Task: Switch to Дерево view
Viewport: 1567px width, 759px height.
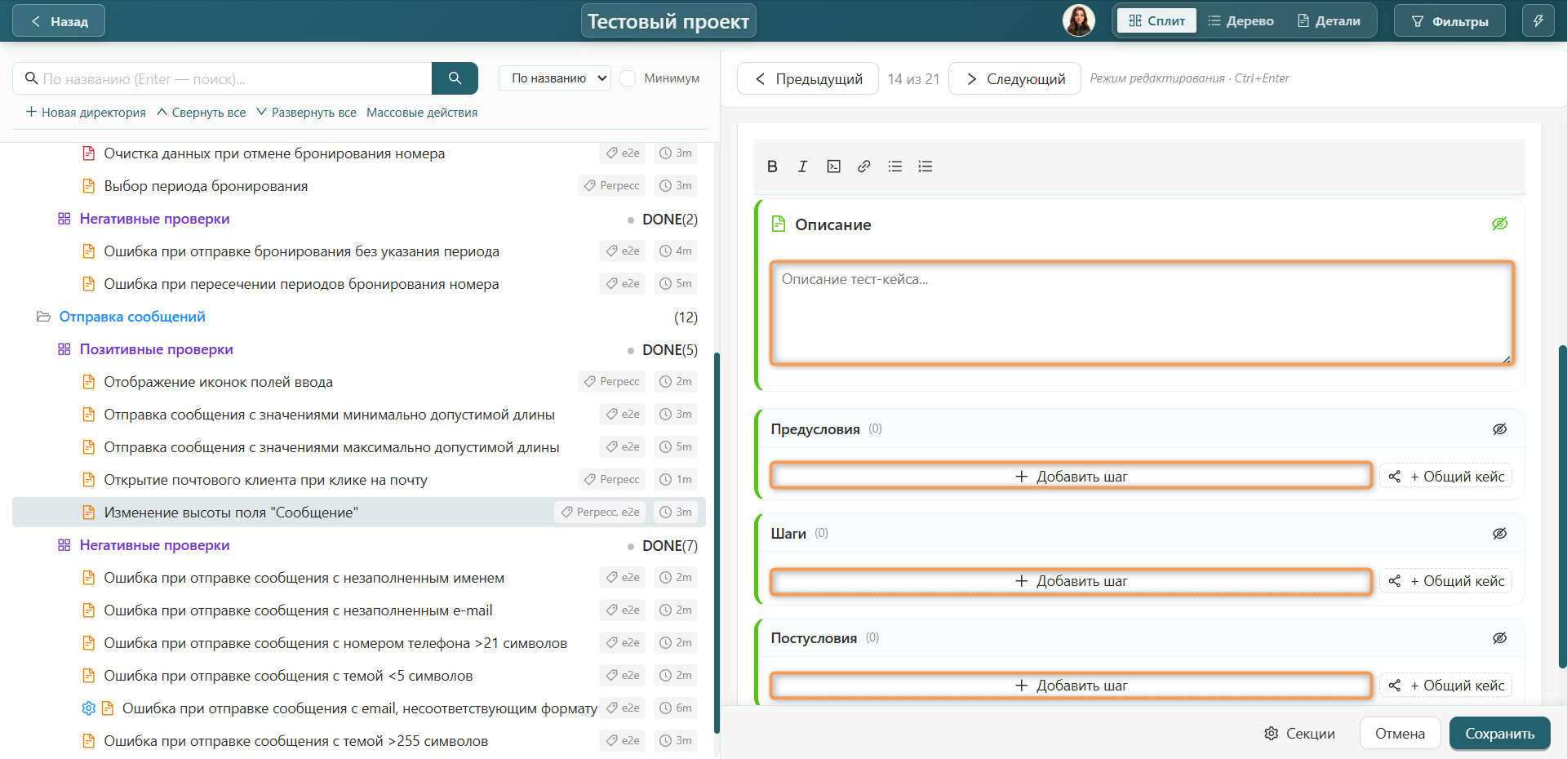Action: coord(1241,21)
